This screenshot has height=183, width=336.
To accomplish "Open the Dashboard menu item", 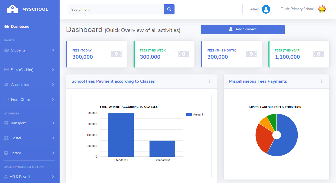I will tap(30, 26).
